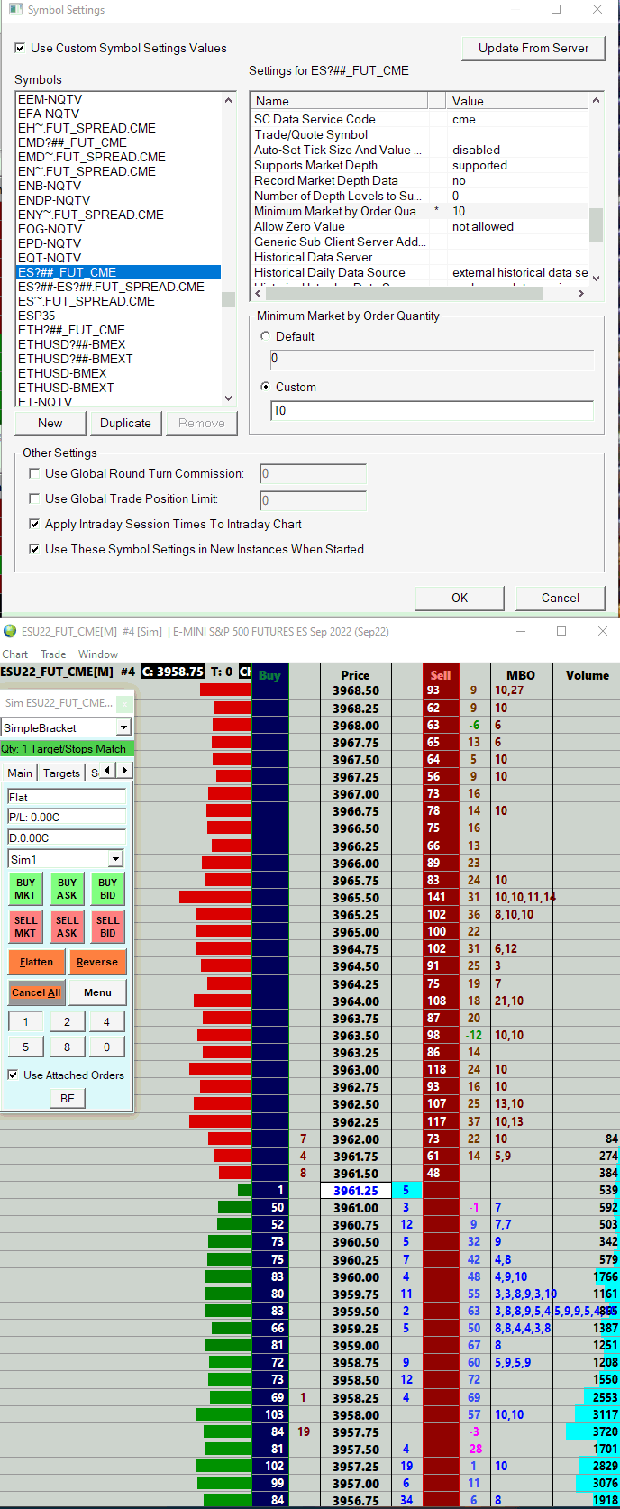Toggle Use Custom Symbol Settings Values checkbox
Image resolution: width=620 pixels, height=1509 pixels.
tap(20, 48)
